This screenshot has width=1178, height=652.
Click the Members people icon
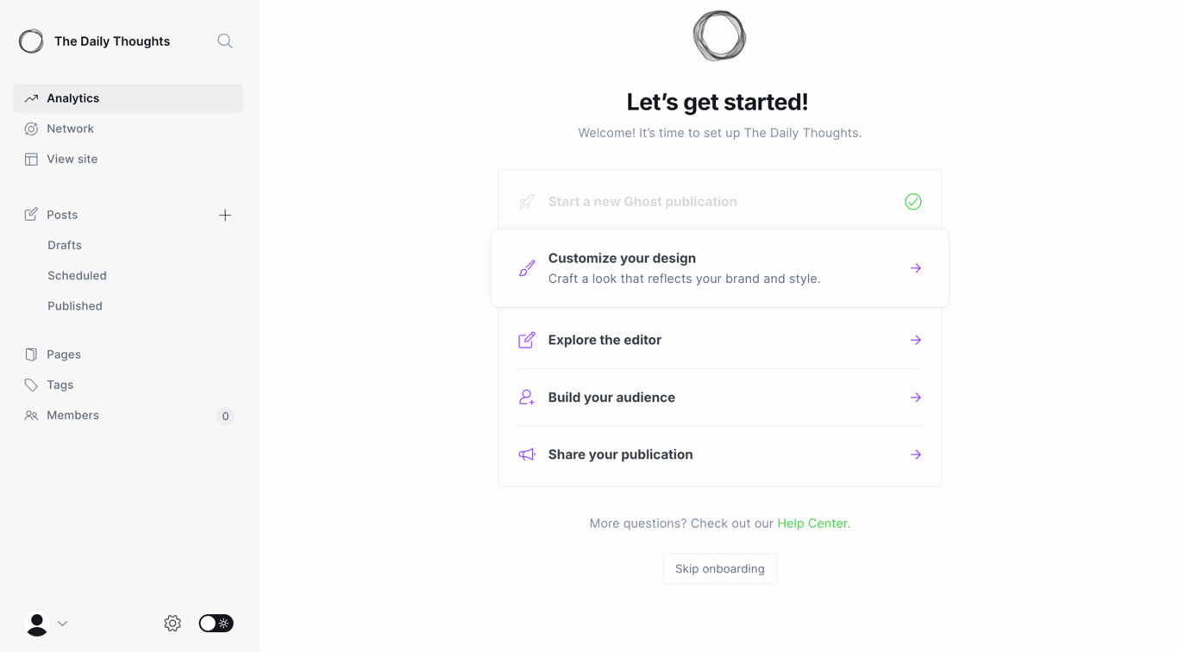click(30, 415)
